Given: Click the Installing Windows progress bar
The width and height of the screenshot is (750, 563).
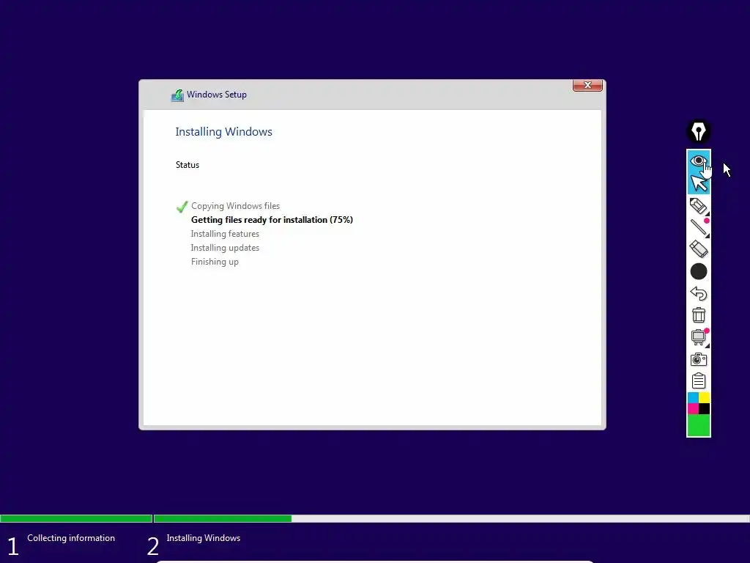Looking at the screenshot, I should tap(451, 518).
